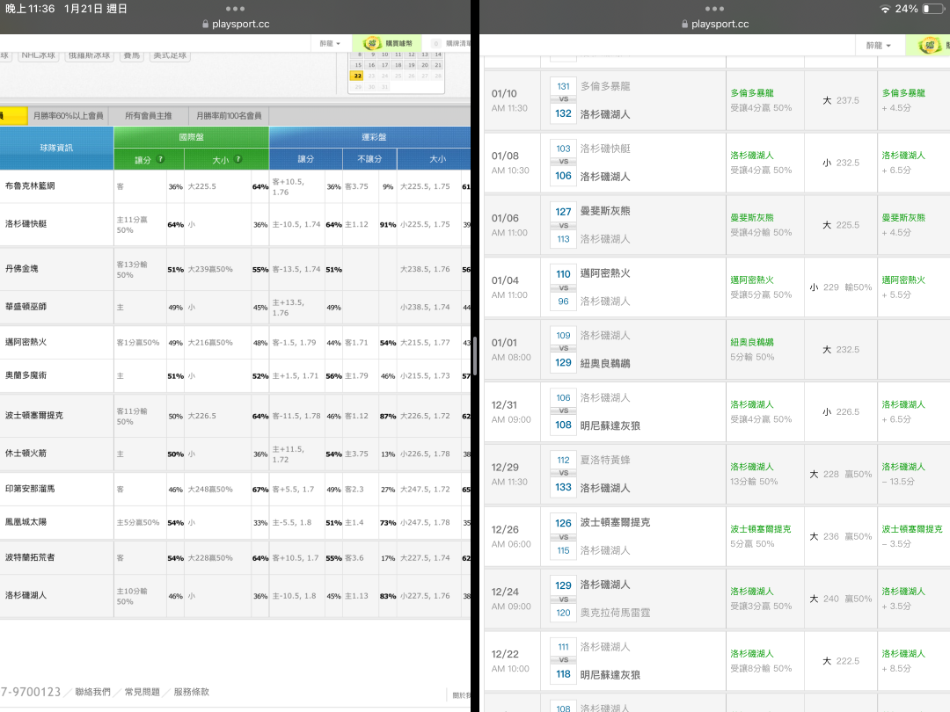Click team name 休士頓火箭
The image size is (950, 712).
point(26,453)
